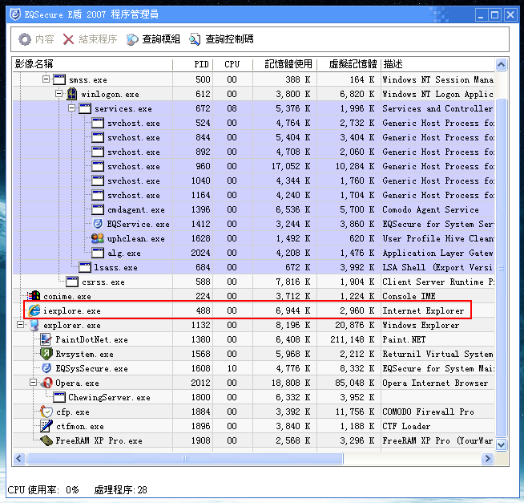The image size is (524, 503).
Task: Select svchost.exe row with PID 960
Action: 253,166
